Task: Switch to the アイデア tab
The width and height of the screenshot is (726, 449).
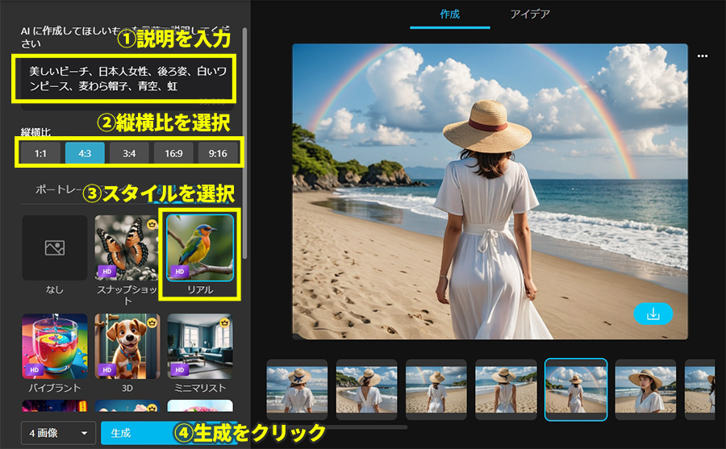Action: [x=530, y=15]
